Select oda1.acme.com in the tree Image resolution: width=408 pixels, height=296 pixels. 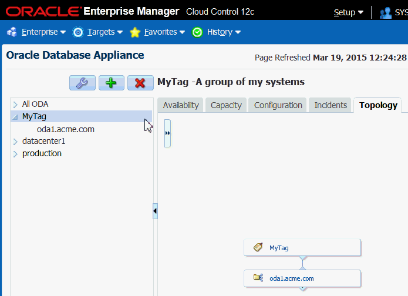coord(66,129)
